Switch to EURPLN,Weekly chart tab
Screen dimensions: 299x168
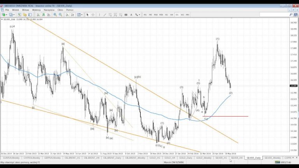coord(11,158)
